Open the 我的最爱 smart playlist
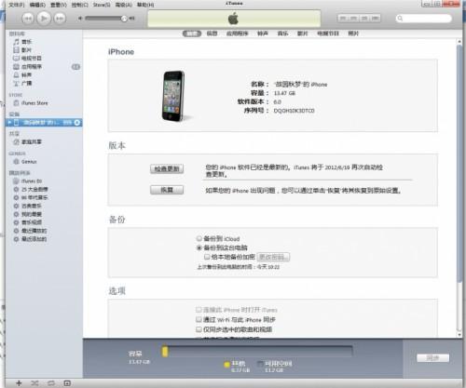Viewport: 466px width, 388px height. (x=27, y=214)
